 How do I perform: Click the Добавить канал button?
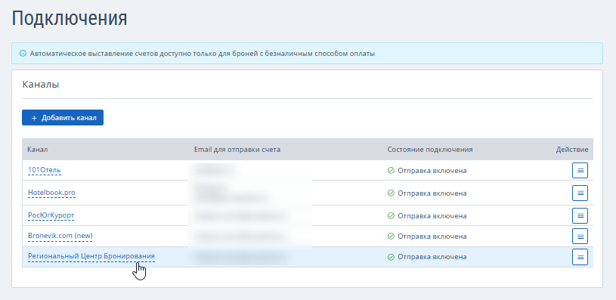tap(63, 118)
